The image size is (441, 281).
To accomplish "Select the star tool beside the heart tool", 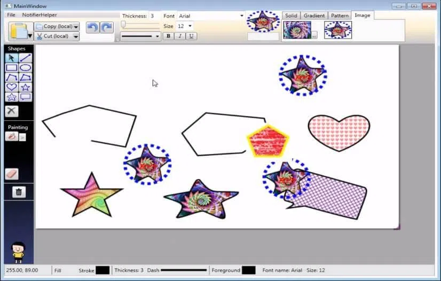I will click(x=25, y=87).
